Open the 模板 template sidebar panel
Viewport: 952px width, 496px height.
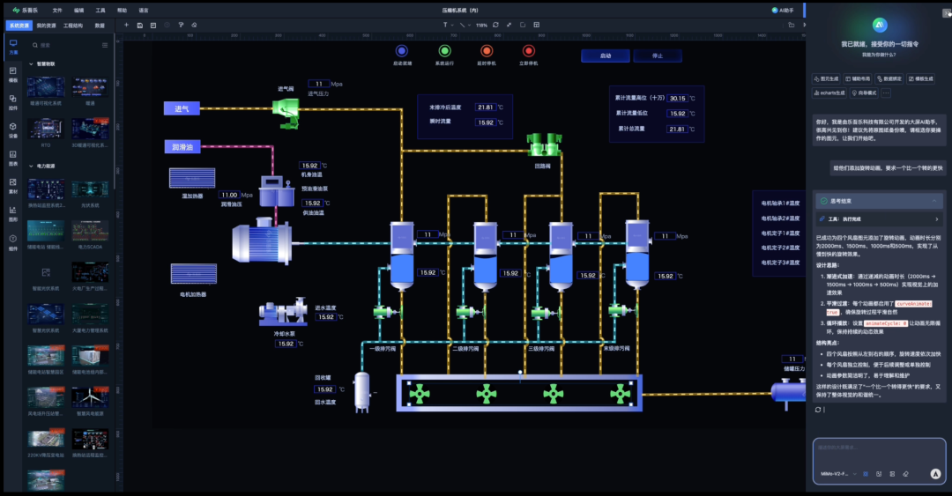coord(12,75)
